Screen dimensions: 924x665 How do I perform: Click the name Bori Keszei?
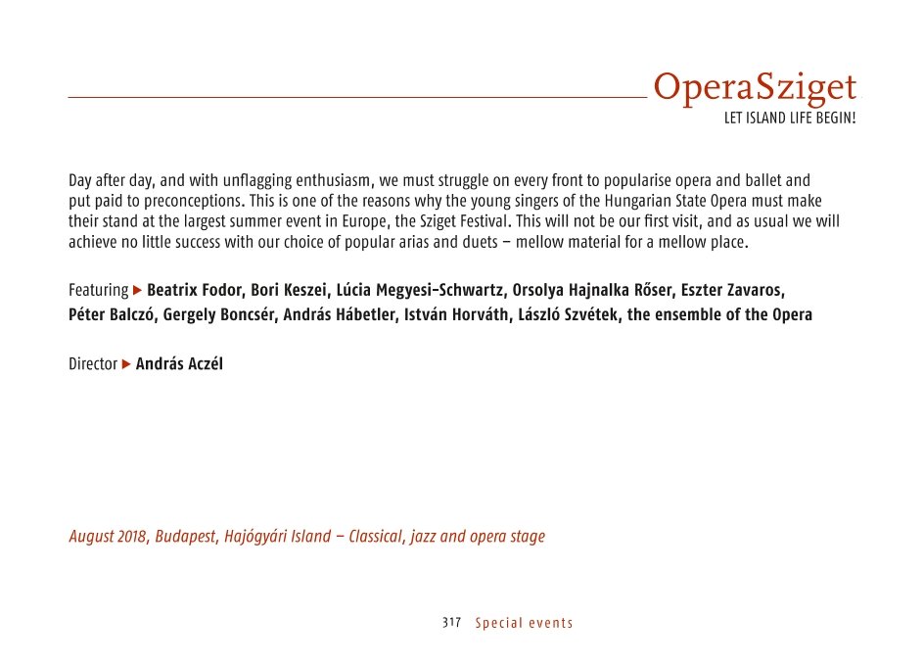[x=289, y=290]
